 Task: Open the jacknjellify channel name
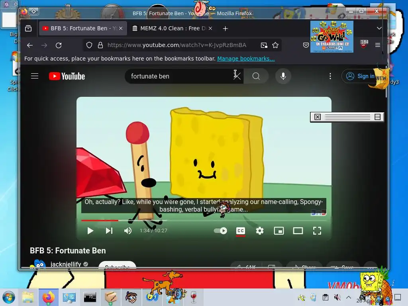(66, 265)
